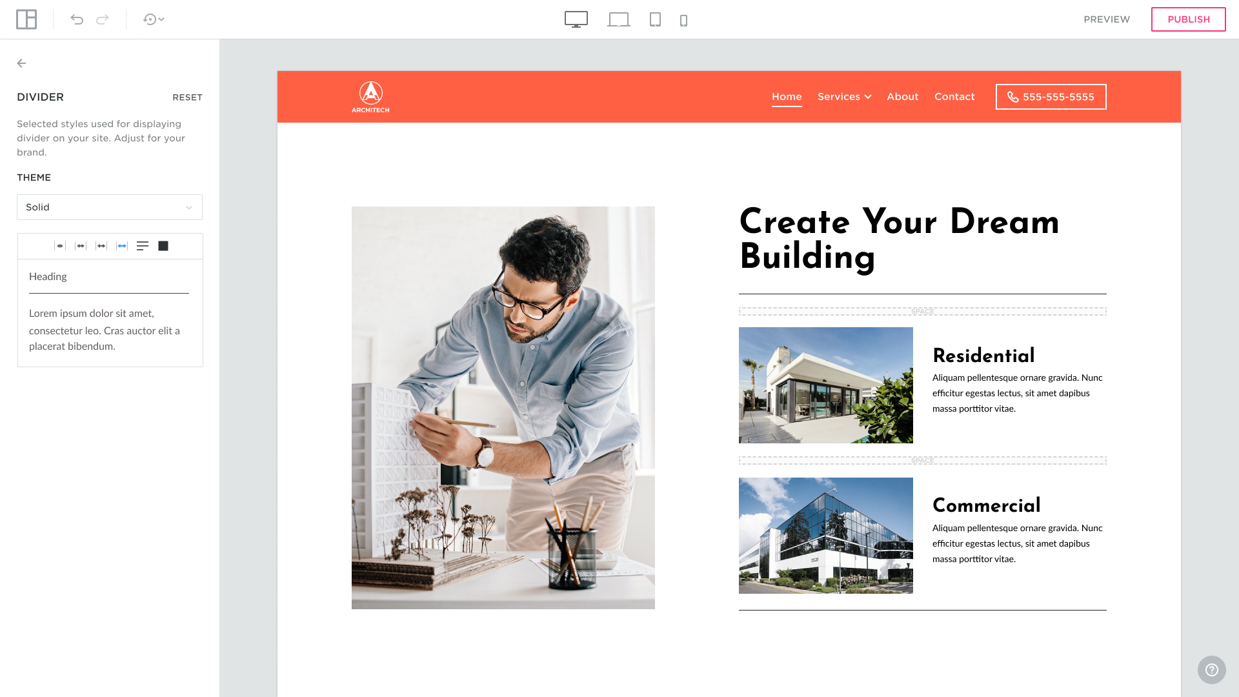Viewport: 1239px width, 697px height.
Task: Switch to tablet preview mode
Action: [655, 19]
